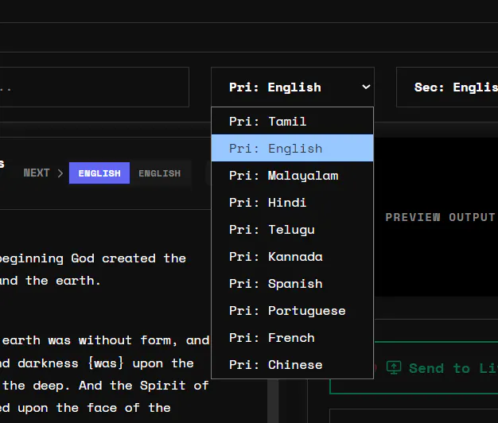Focus the search input field
Viewport: 498px width, 423px height.
click(95, 87)
